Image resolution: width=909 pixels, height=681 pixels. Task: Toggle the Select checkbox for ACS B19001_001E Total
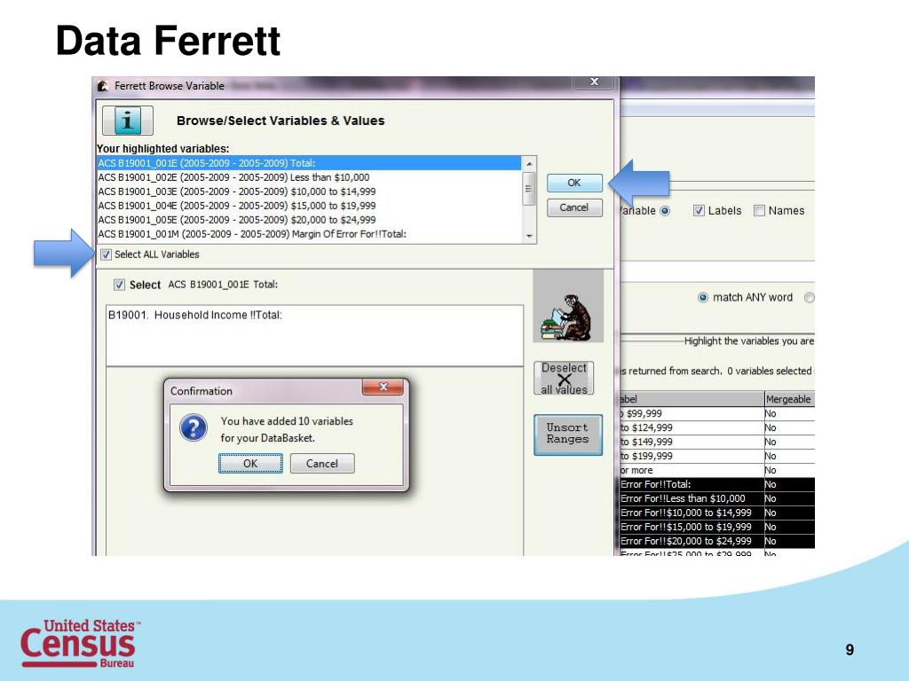pos(119,285)
